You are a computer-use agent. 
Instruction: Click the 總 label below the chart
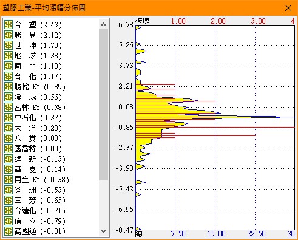click(x=139, y=233)
